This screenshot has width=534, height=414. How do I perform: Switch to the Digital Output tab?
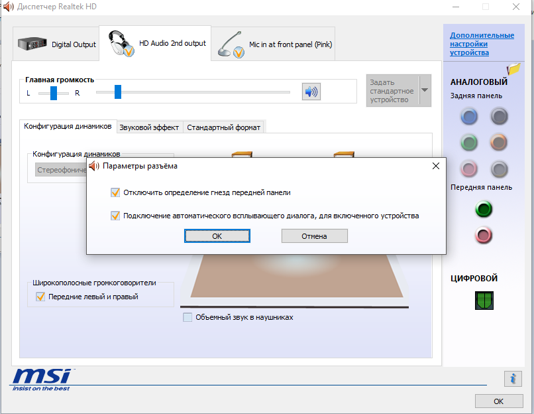56,44
